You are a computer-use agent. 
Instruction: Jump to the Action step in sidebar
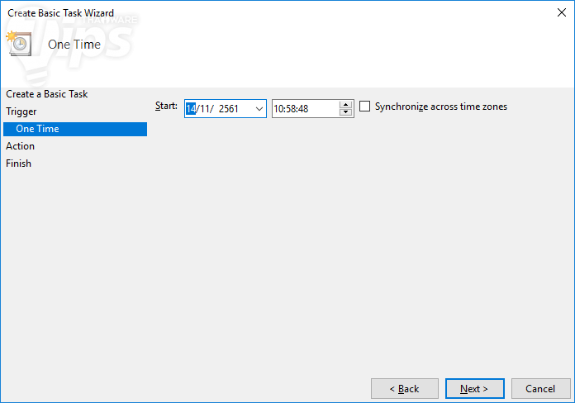(x=21, y=146)
